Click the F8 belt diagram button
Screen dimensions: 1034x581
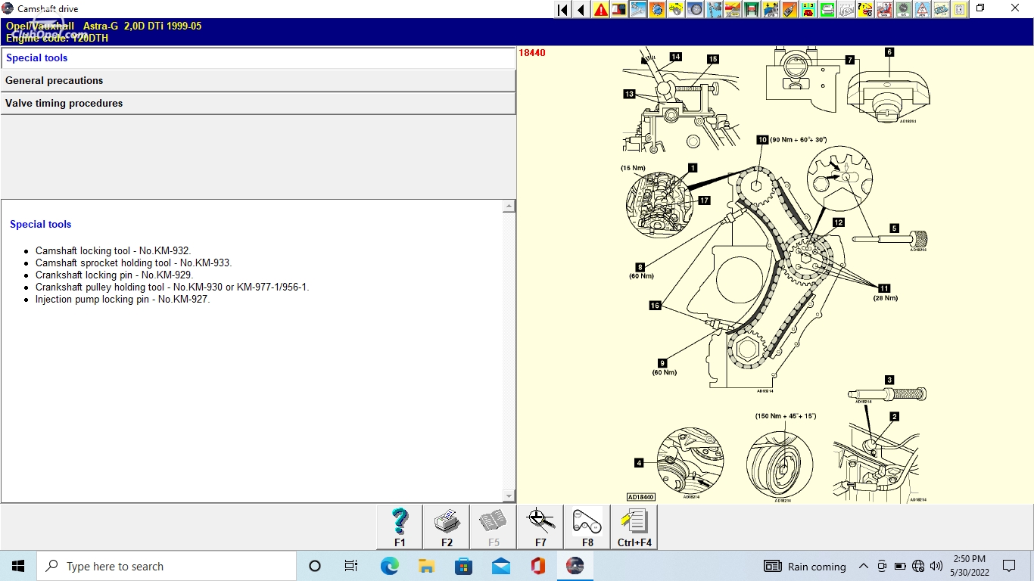point(587,527)
